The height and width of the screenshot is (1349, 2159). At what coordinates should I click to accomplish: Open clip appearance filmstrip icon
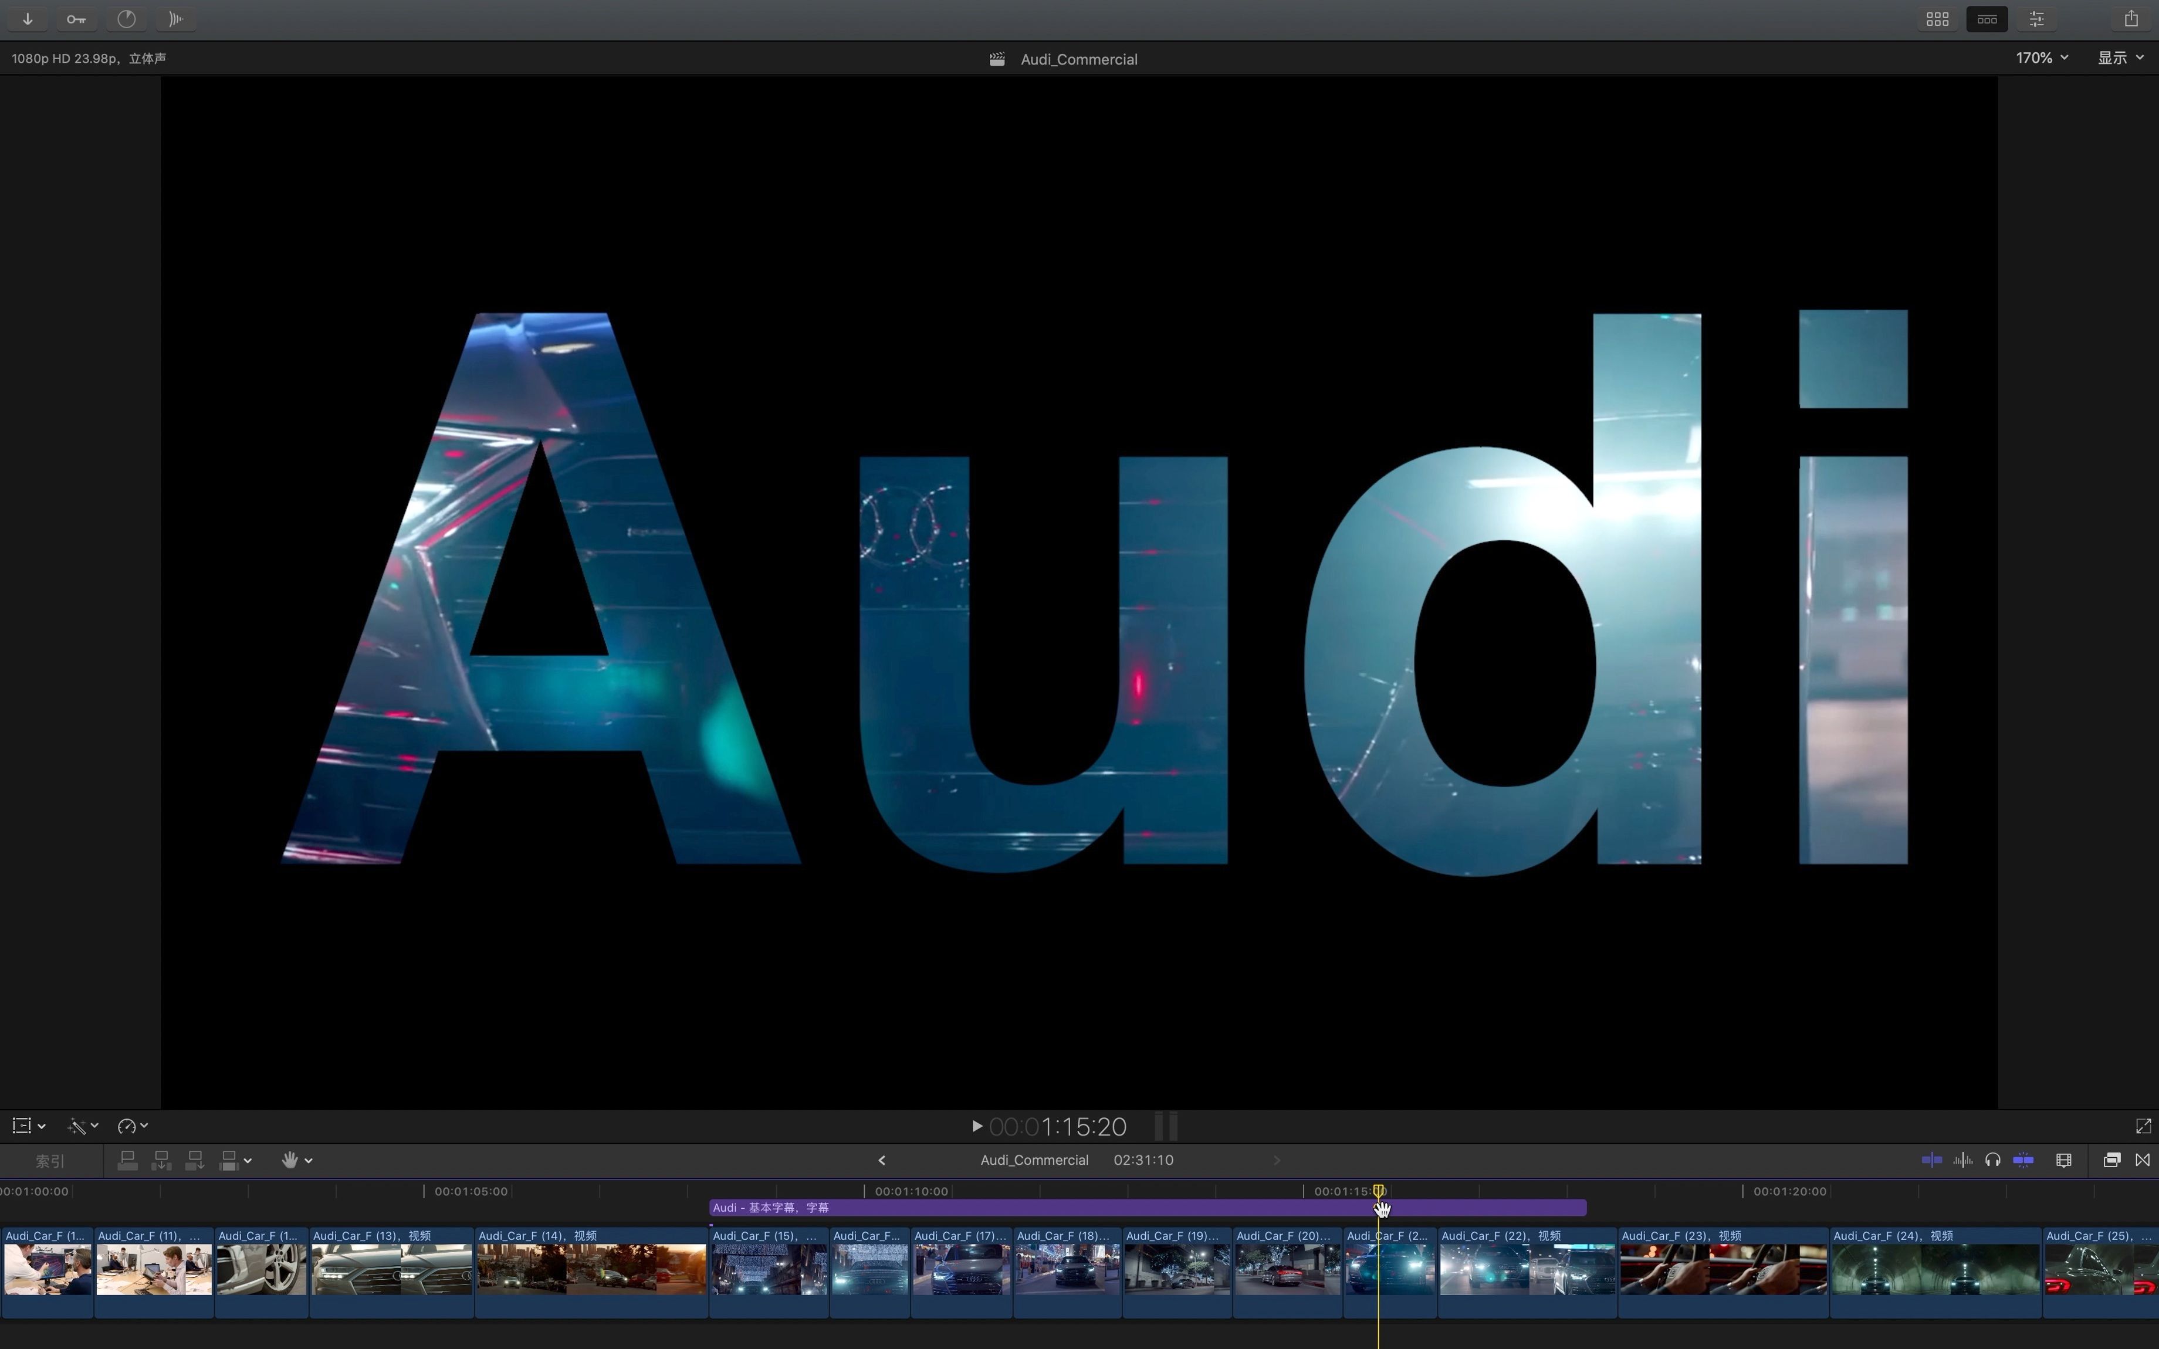point(2063,1160)
